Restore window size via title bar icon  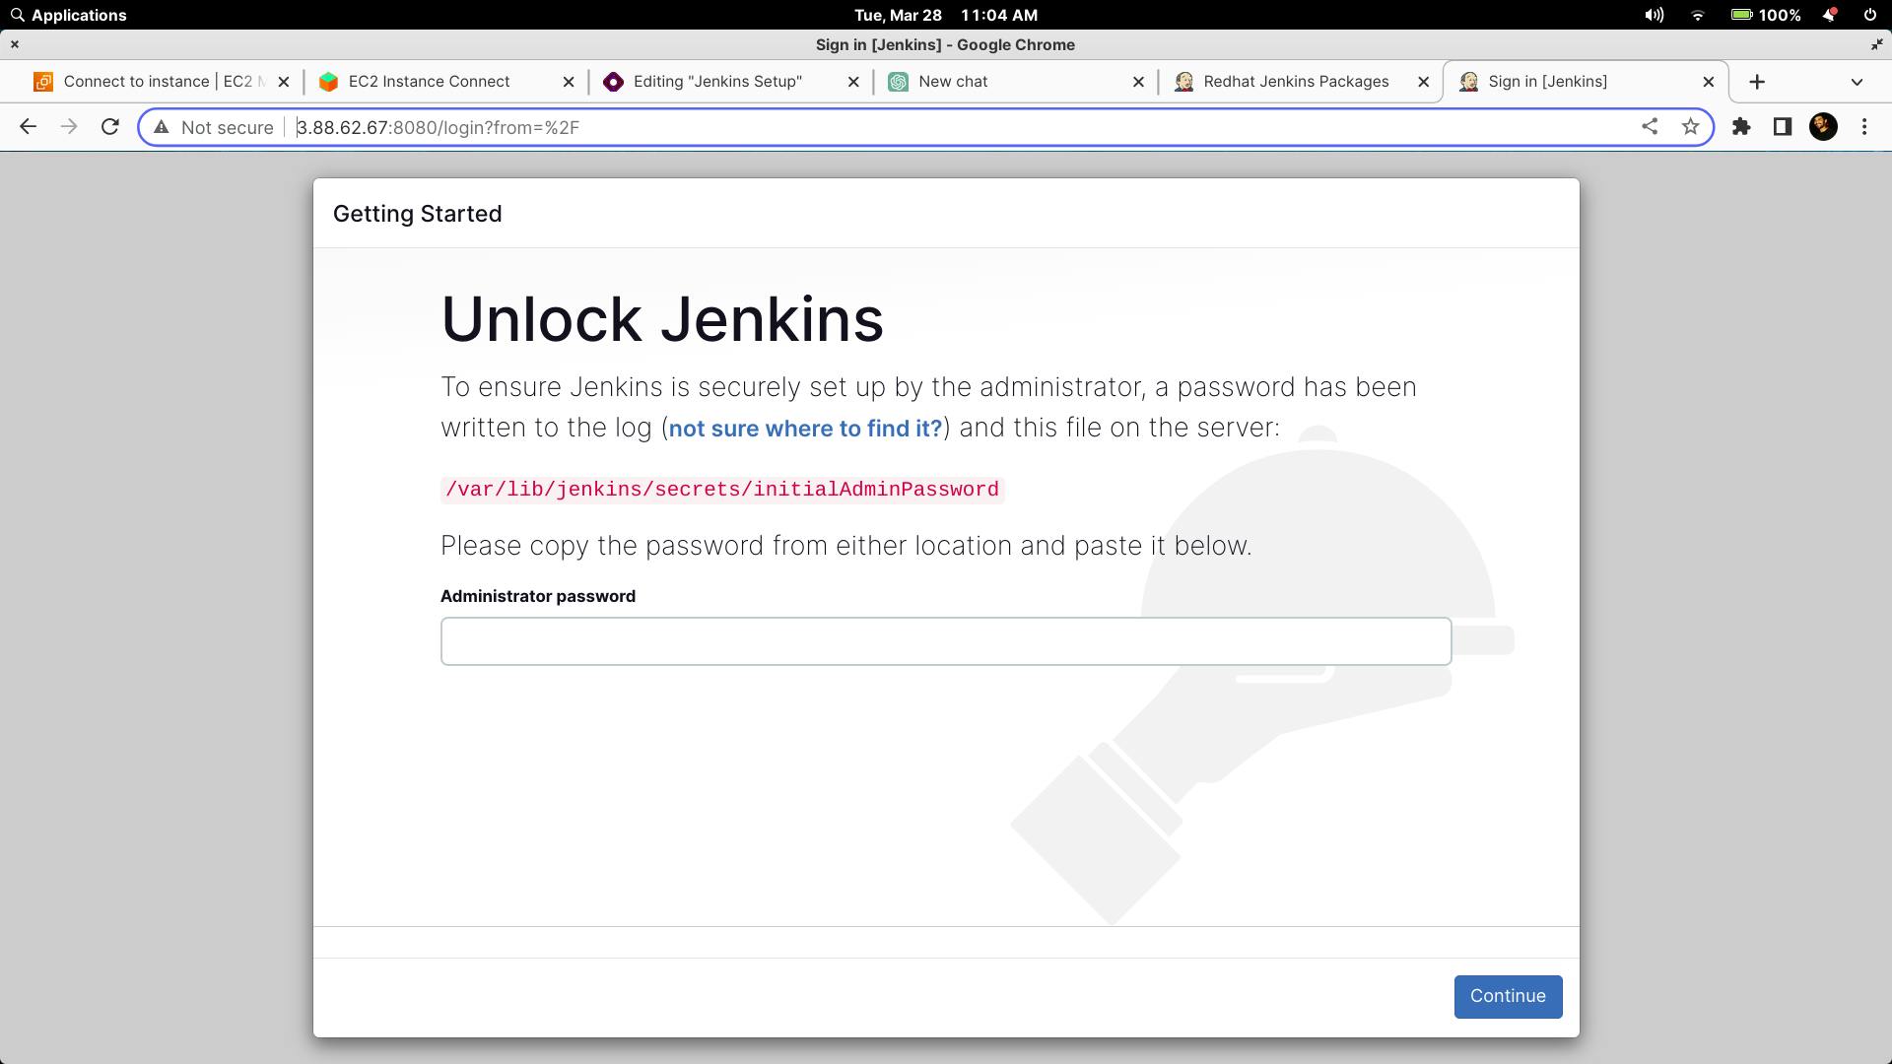(x=1876, y=44)
